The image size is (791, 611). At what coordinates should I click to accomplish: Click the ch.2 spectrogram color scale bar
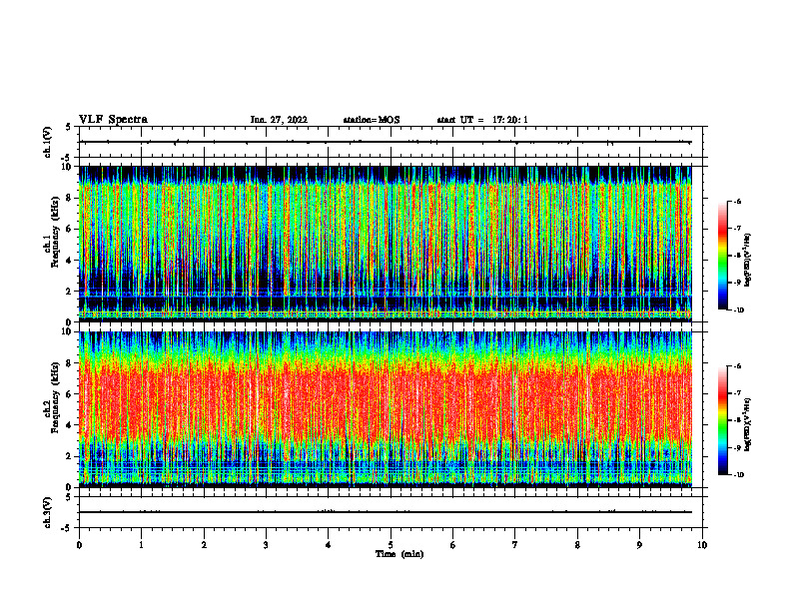[722, 420]
